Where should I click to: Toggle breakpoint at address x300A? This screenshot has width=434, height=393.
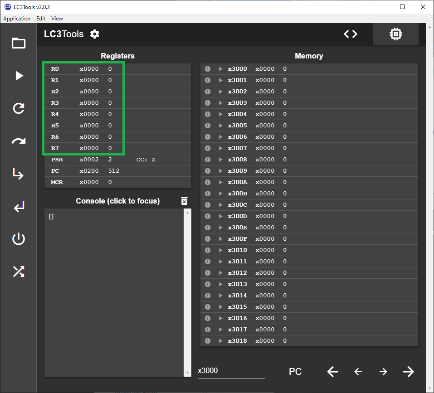coord(208,182)
